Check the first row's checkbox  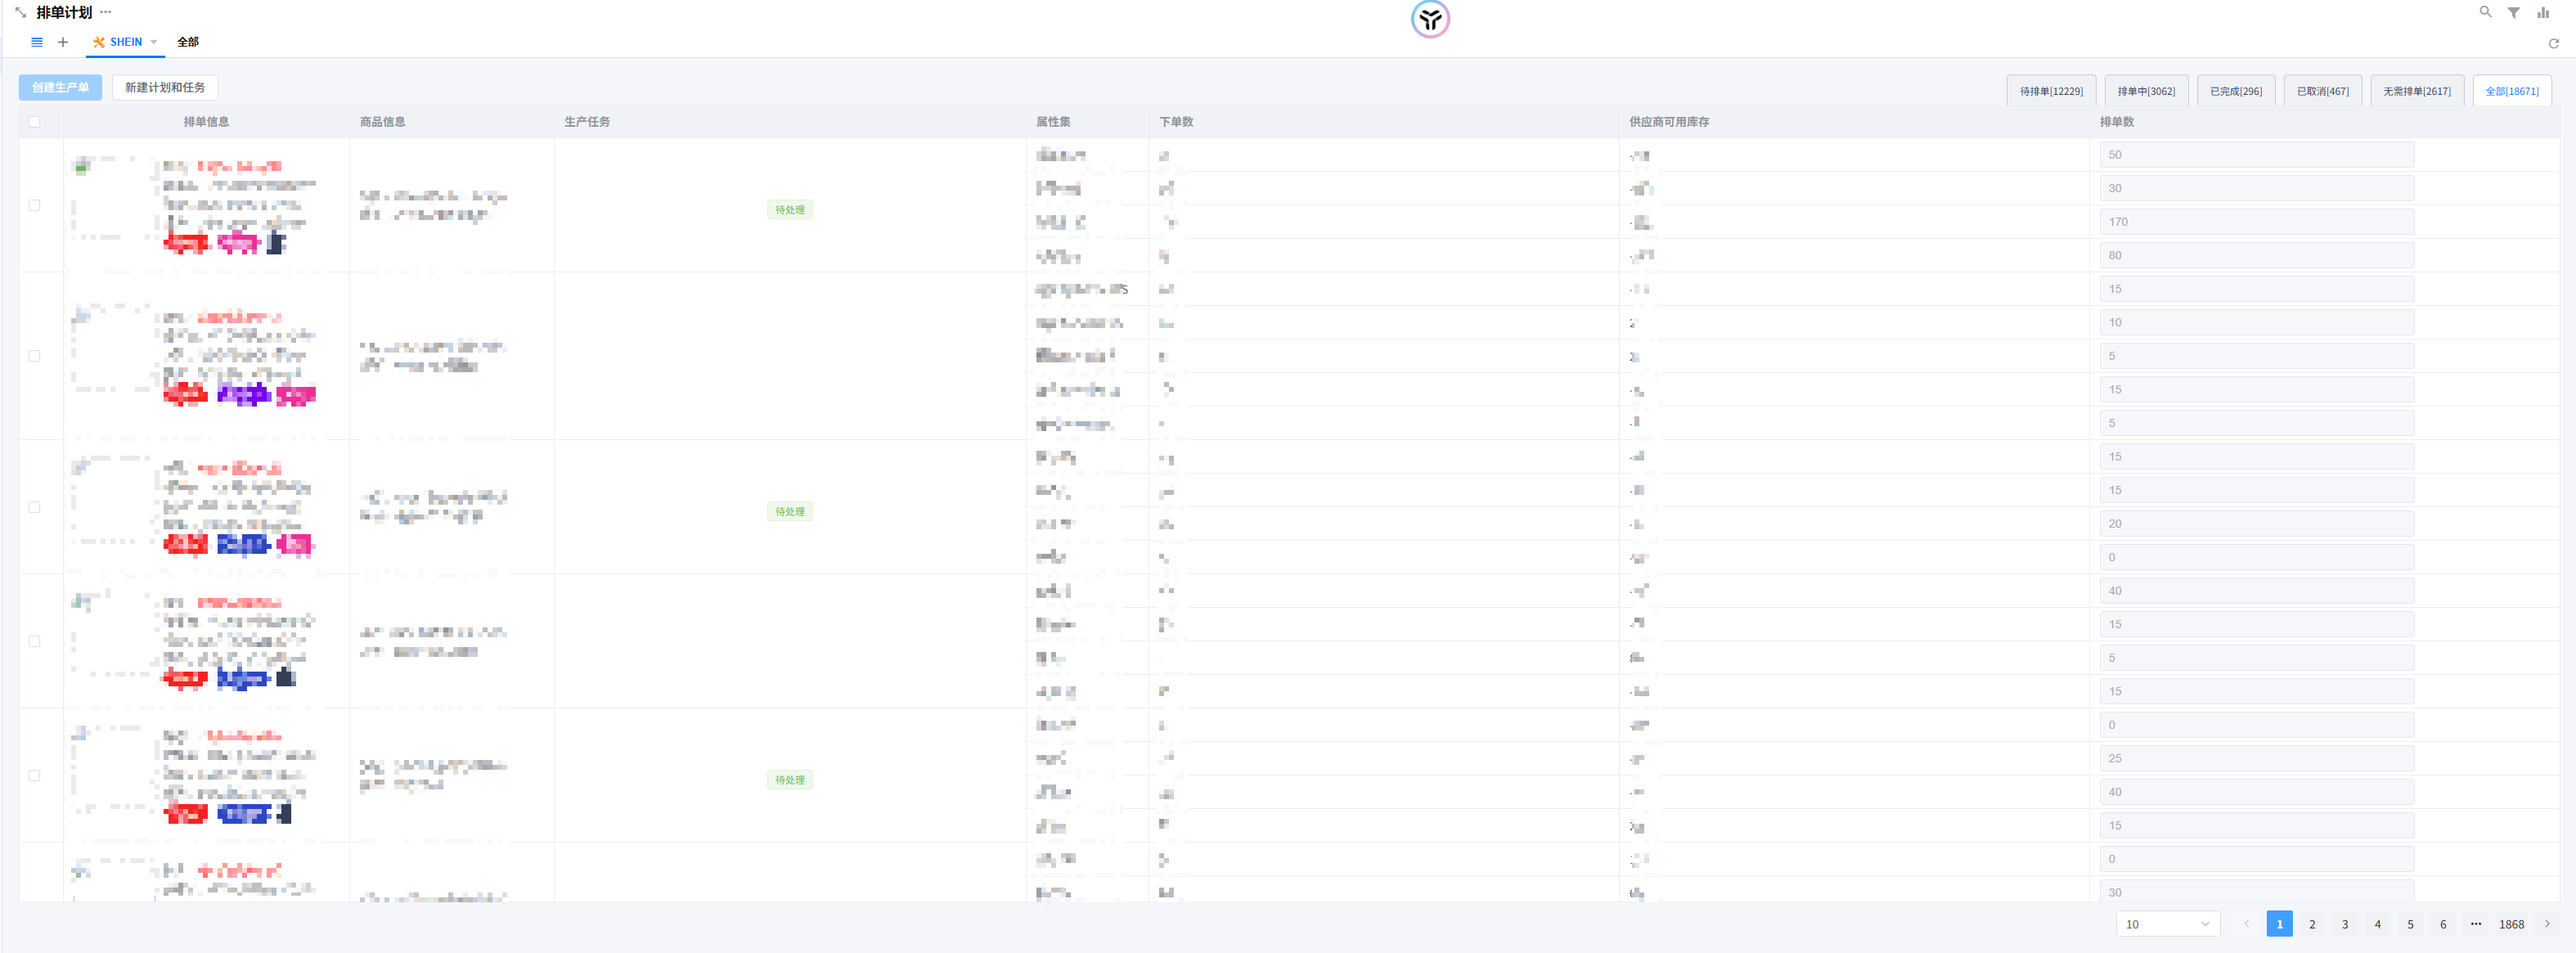(x=35, y=205)
